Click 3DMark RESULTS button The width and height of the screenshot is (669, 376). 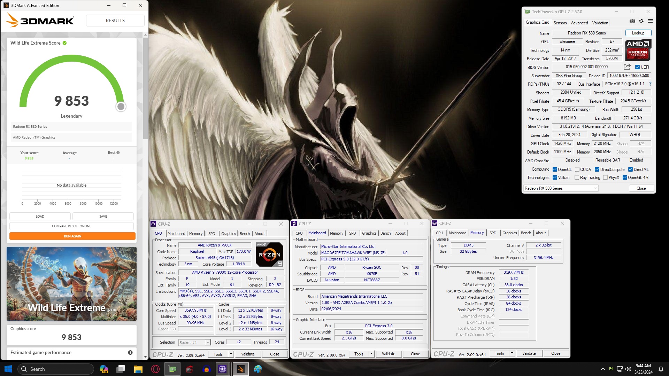pyautogui.click(x=115, y=21)
